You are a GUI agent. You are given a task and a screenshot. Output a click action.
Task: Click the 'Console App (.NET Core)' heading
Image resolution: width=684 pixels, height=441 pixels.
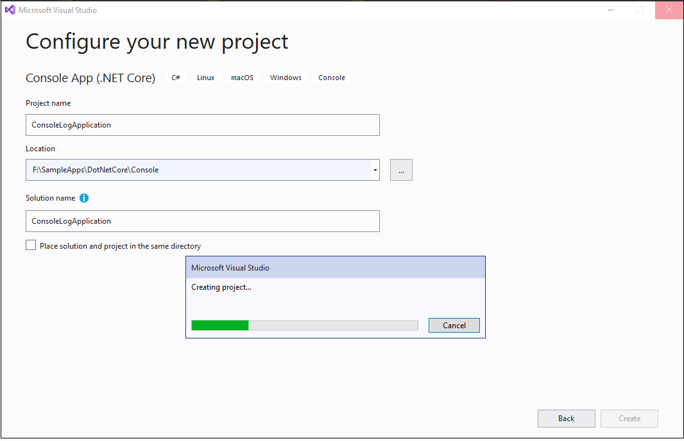[x=90, y=78]
